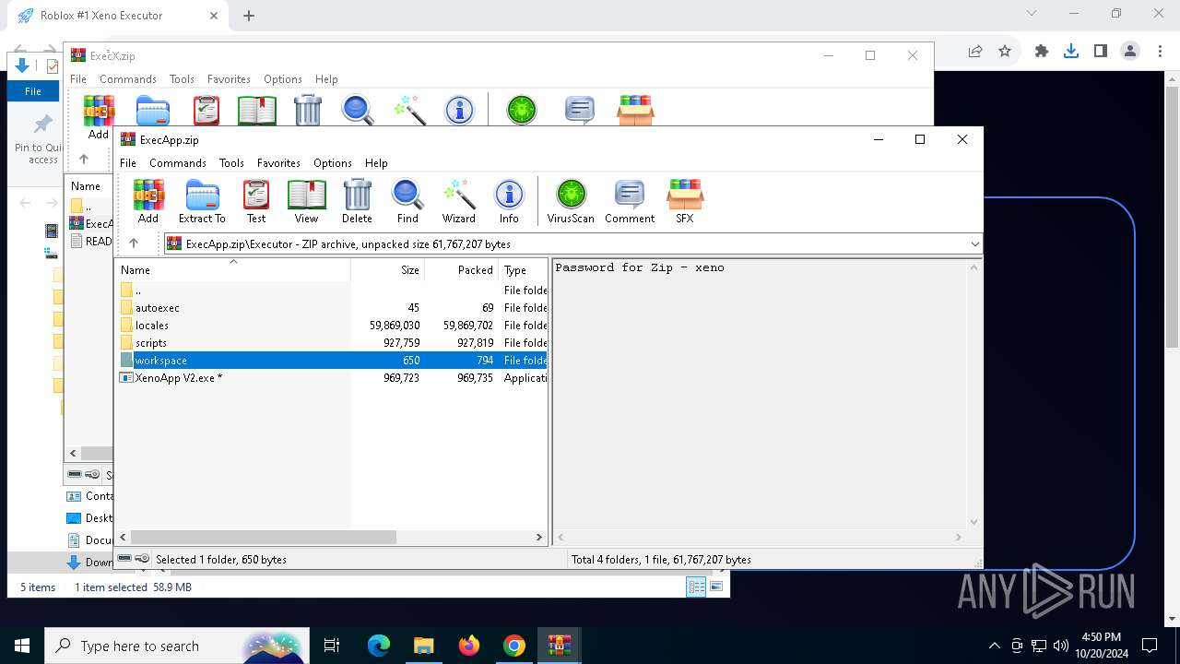Open Commands menu in ExecApp.zip
1180x664 pixels.
tap(178, 162)
